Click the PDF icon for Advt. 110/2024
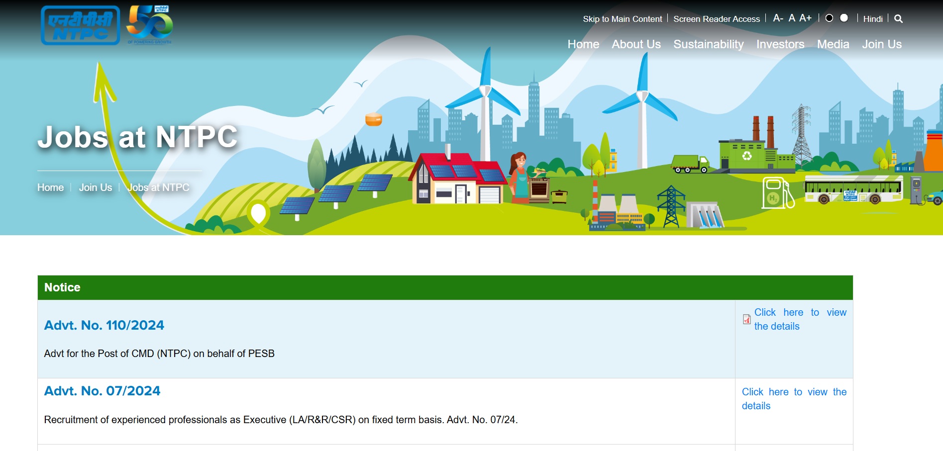Image resolution: width=943 pixels, height=451 pixels. coord(746,319)
